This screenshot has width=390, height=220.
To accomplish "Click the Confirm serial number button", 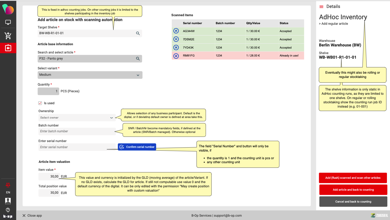I will pos(137,147).
